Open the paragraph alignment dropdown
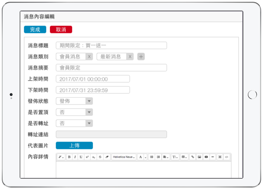The width and height of the screenshot is (263, 189). pos(166,157)
